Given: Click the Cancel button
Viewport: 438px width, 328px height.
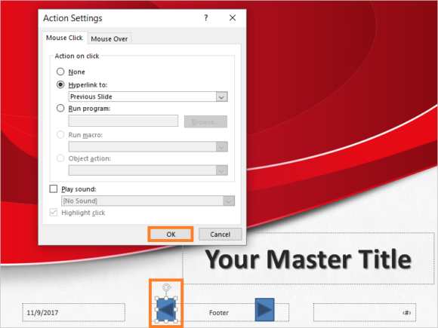Looking at the screenshot, I should 220,235.
